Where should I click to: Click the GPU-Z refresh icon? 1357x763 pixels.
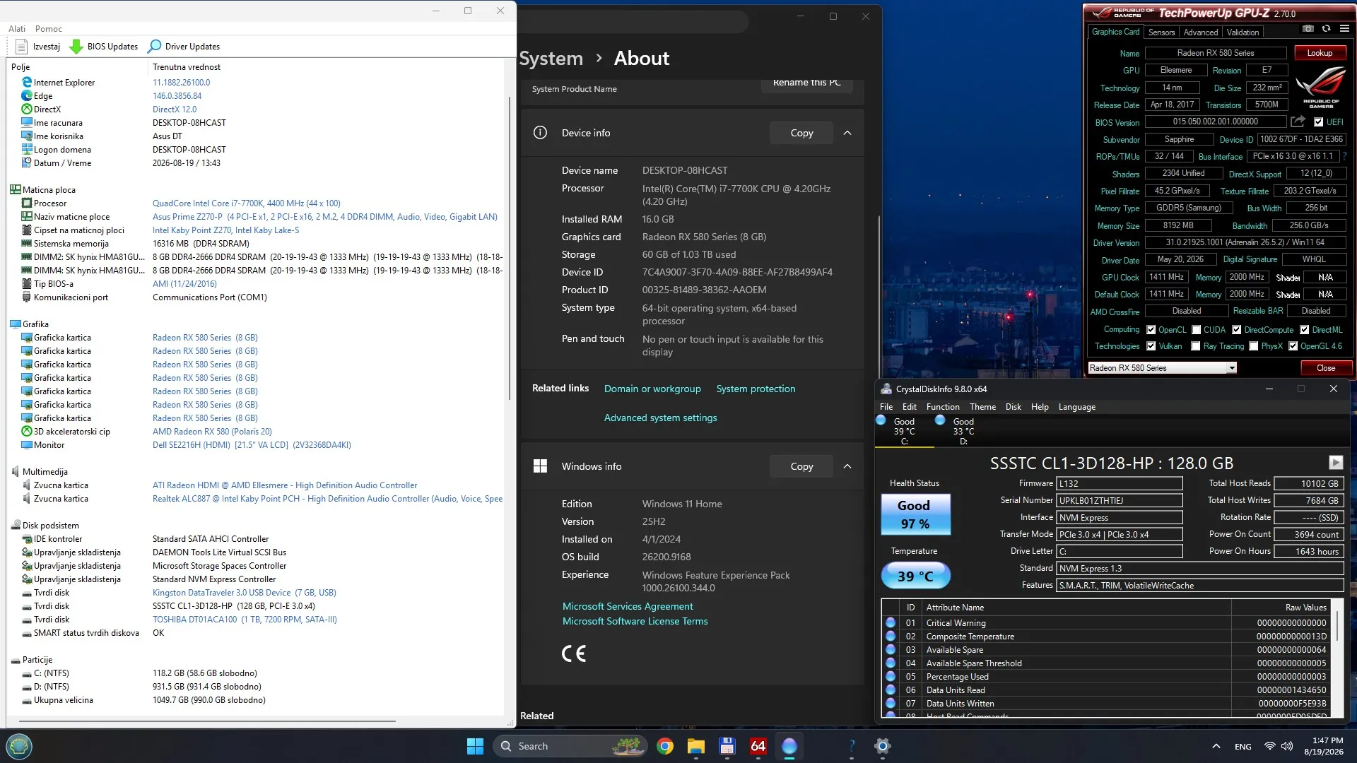[1326, 29]
